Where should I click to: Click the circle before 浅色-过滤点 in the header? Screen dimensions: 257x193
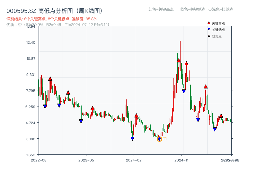click(x=210, y=9)
